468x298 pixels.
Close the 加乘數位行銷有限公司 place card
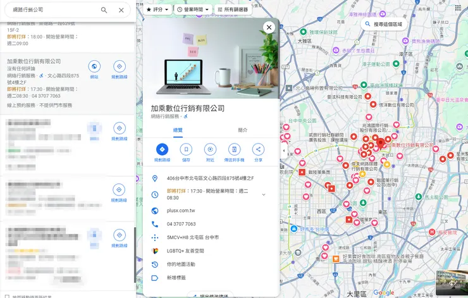tap(269, 27)
